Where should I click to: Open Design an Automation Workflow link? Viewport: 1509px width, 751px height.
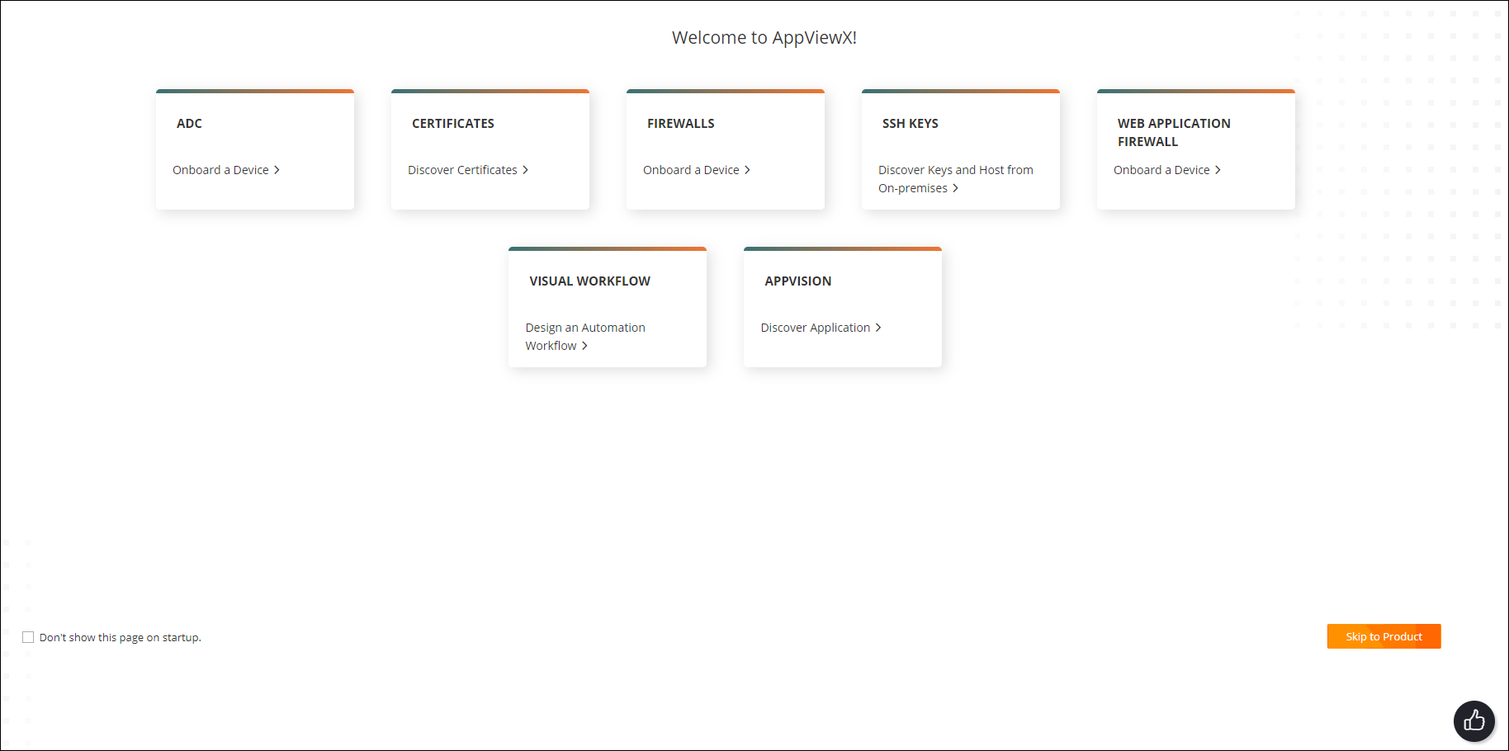tap(585, 337)
